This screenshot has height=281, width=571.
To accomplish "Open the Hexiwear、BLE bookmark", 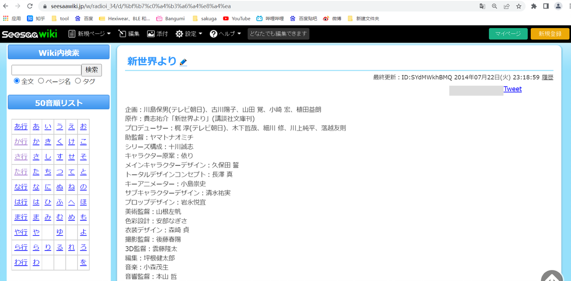I will (x=125, y=19).
